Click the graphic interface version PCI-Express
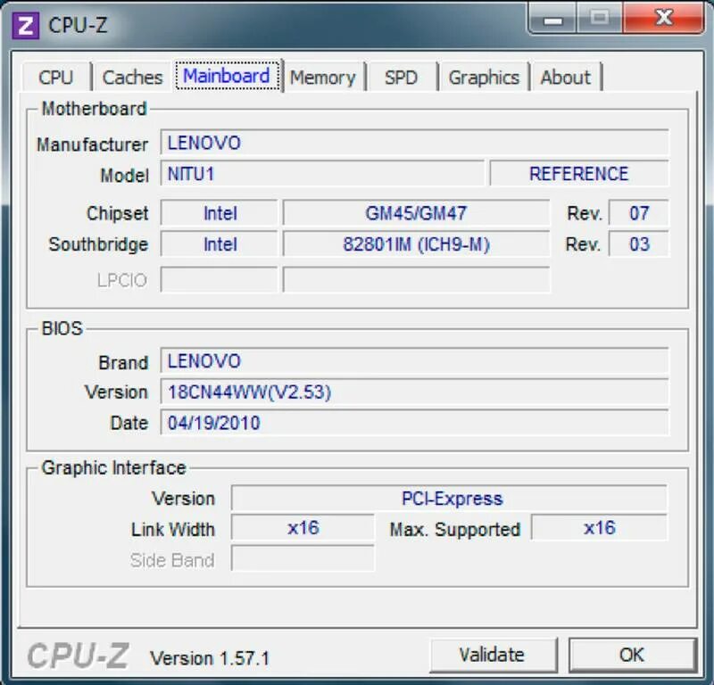This screenshot has height=685, width=714. (x=450, y=499)
